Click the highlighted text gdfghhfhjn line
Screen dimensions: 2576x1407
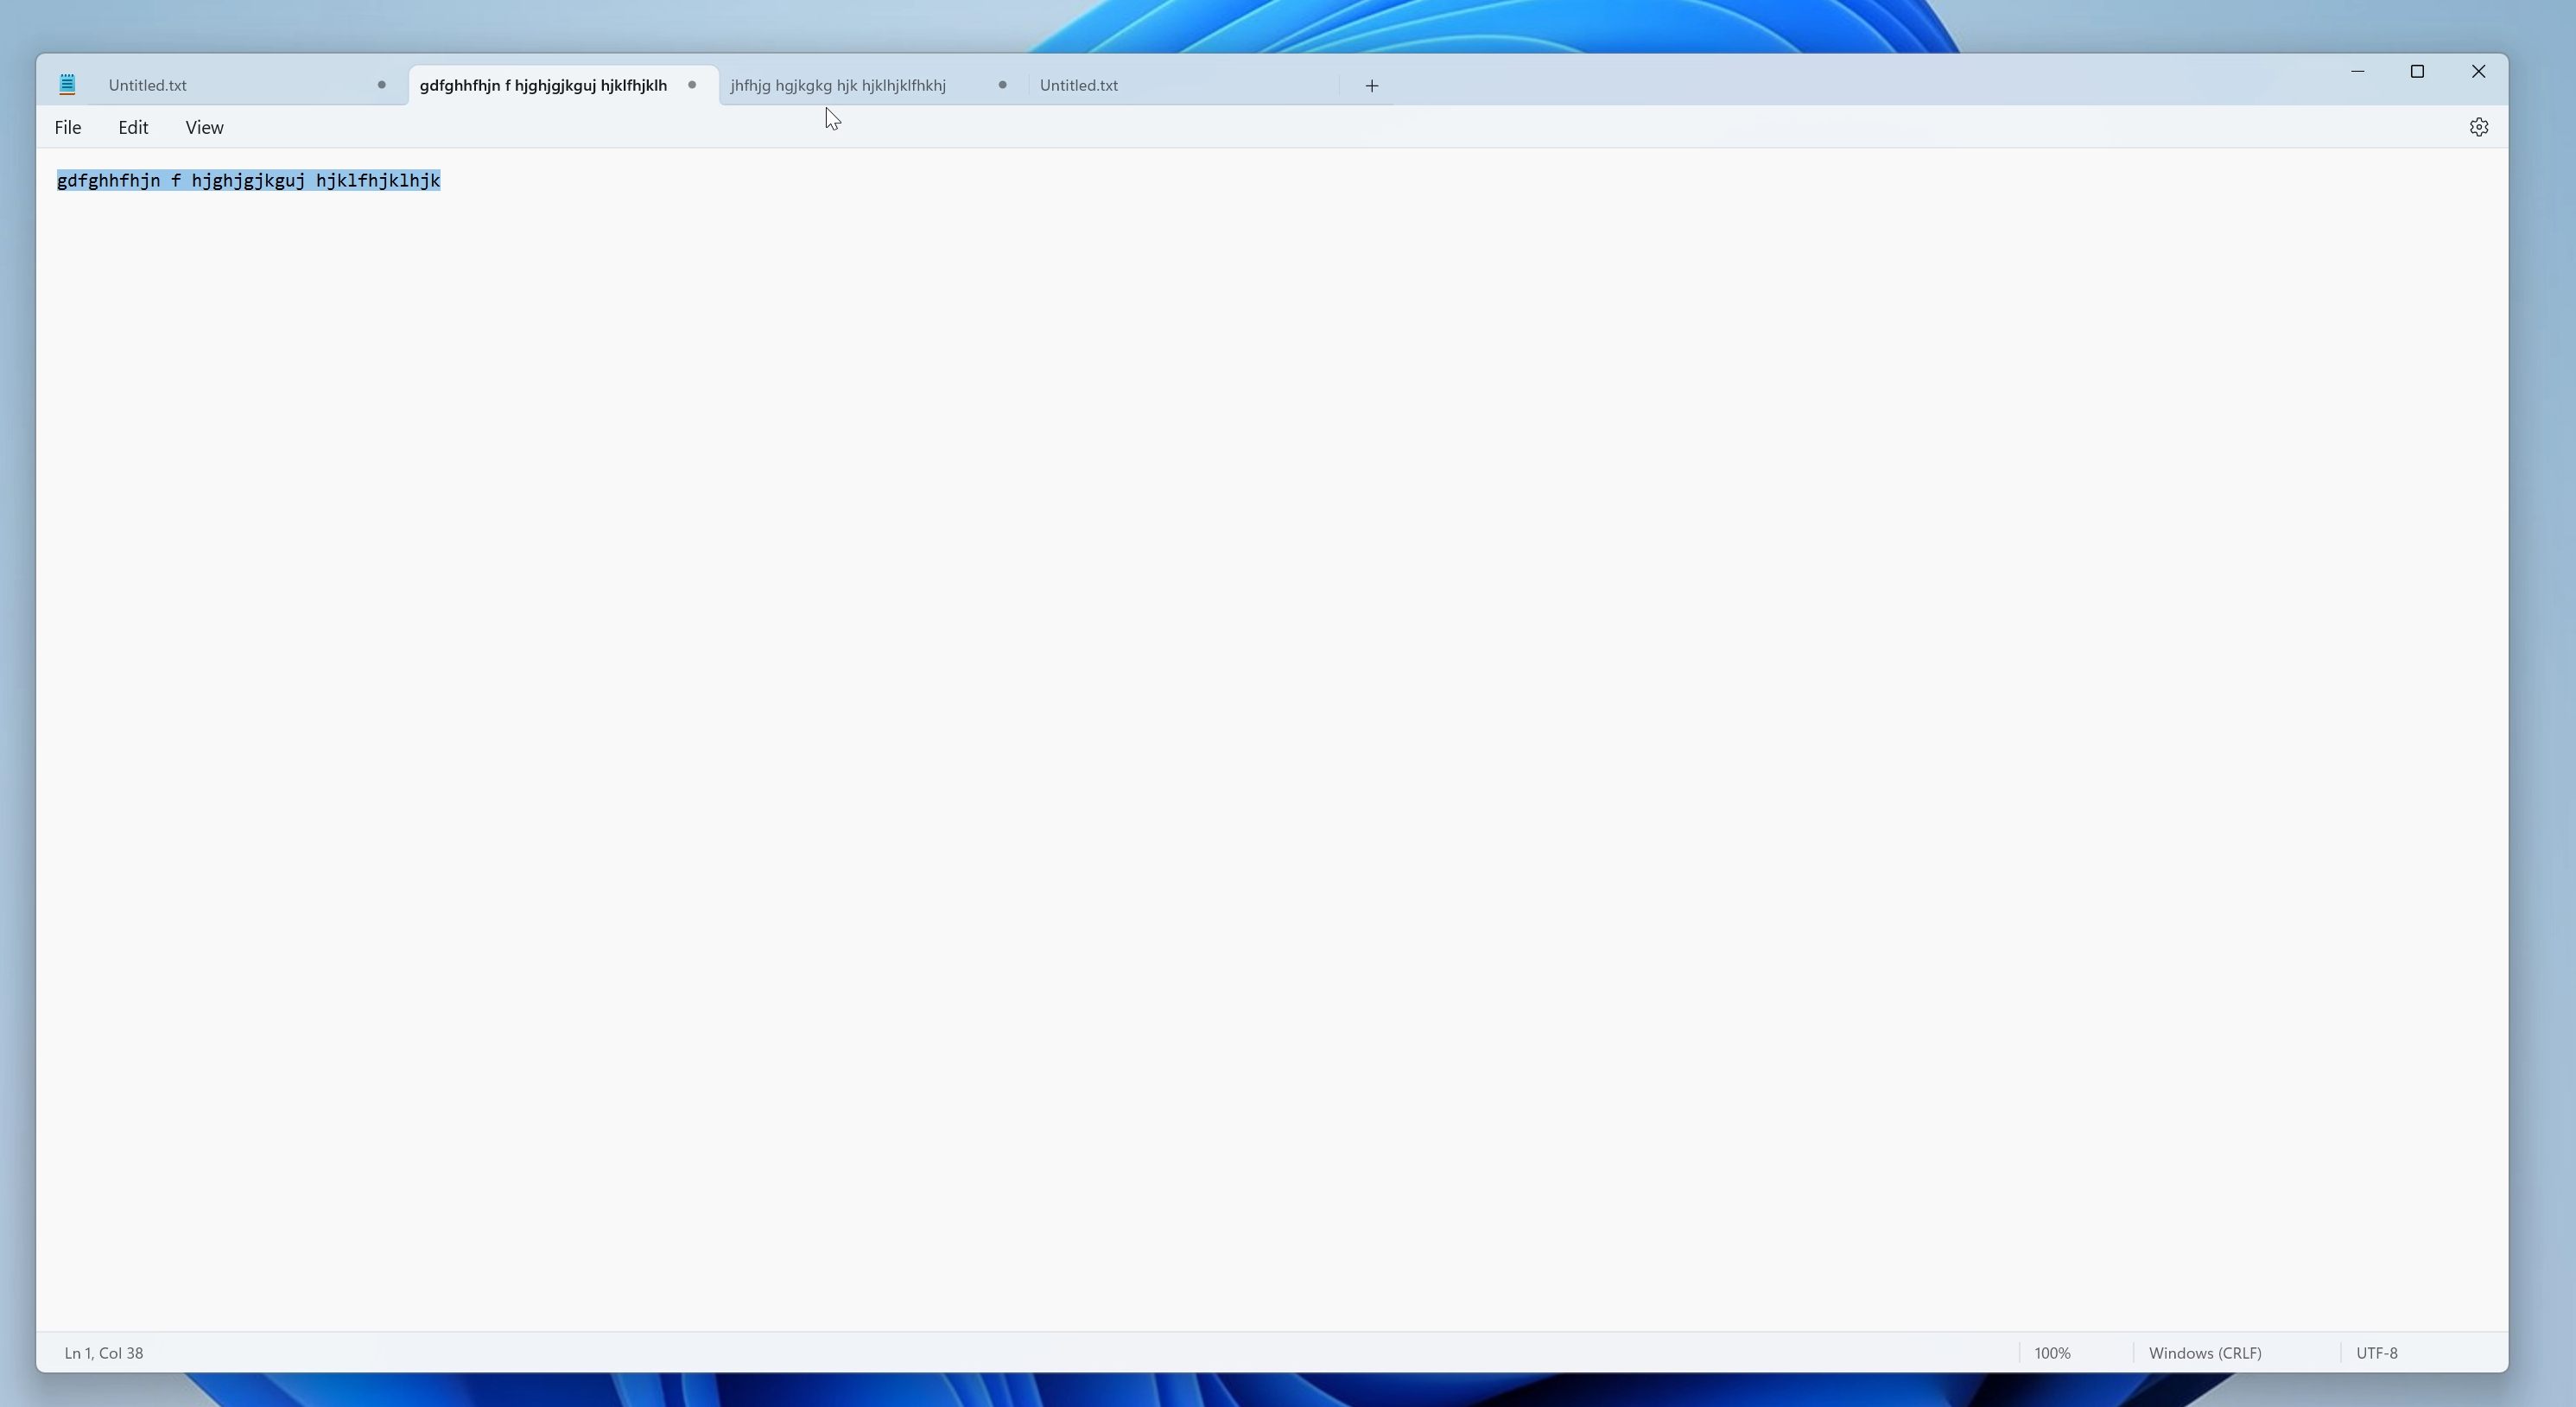[x=249, y=181]
